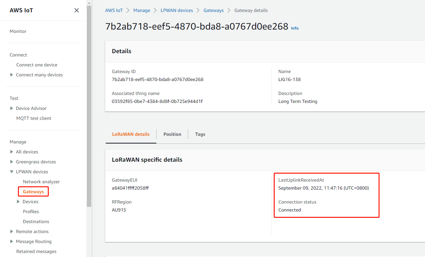Open the Position tab
This screenshot has height=257, width=425.
172,134
